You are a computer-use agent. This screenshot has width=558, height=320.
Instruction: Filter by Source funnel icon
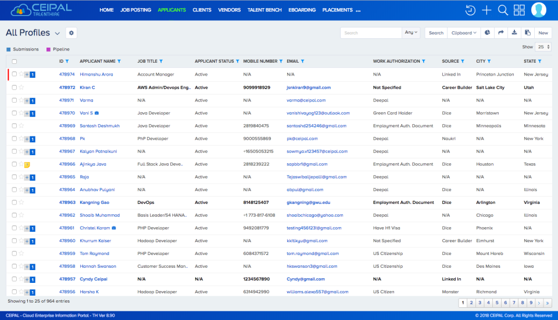(463, 61)
